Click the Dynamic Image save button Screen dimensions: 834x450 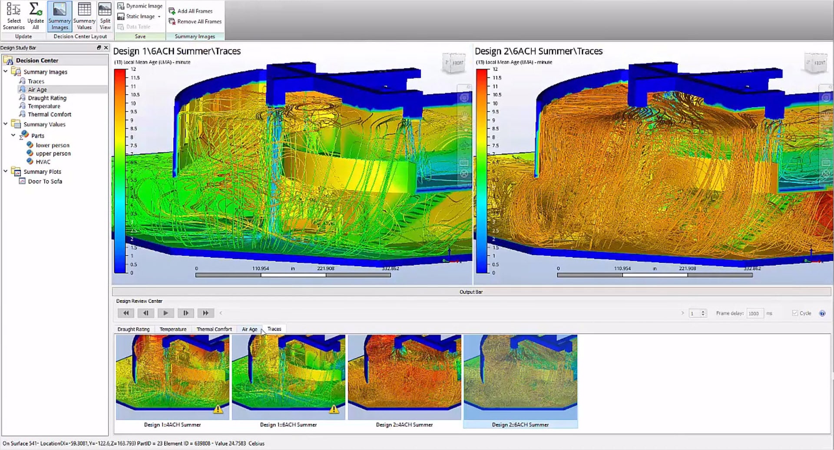[x=140, y=6]
